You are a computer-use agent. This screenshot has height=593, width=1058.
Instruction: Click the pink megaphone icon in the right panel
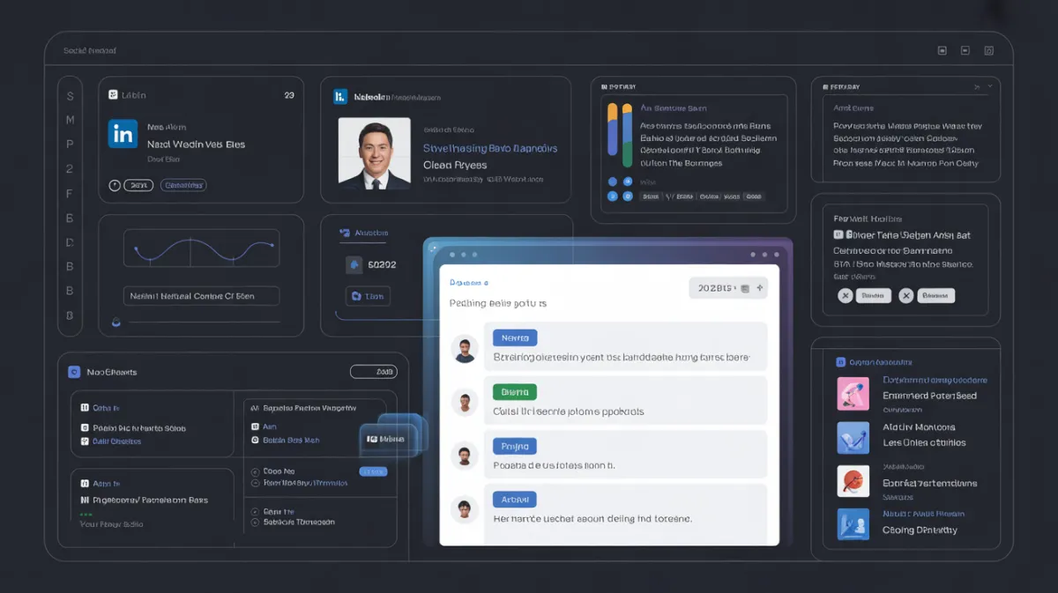pyautogui.click(x=853, y=393)
